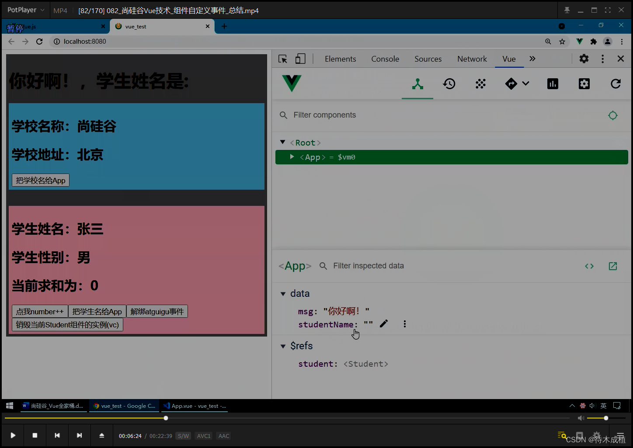
Task: Click the browser reload button
Action: click(x=39, y=42)
